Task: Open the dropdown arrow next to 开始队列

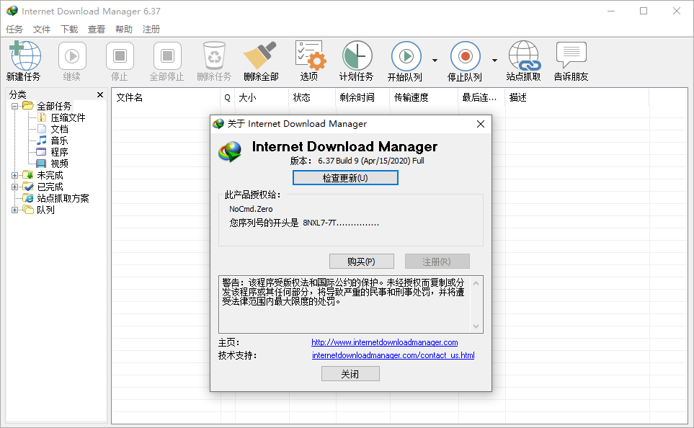Action: (x=435, y=61)
